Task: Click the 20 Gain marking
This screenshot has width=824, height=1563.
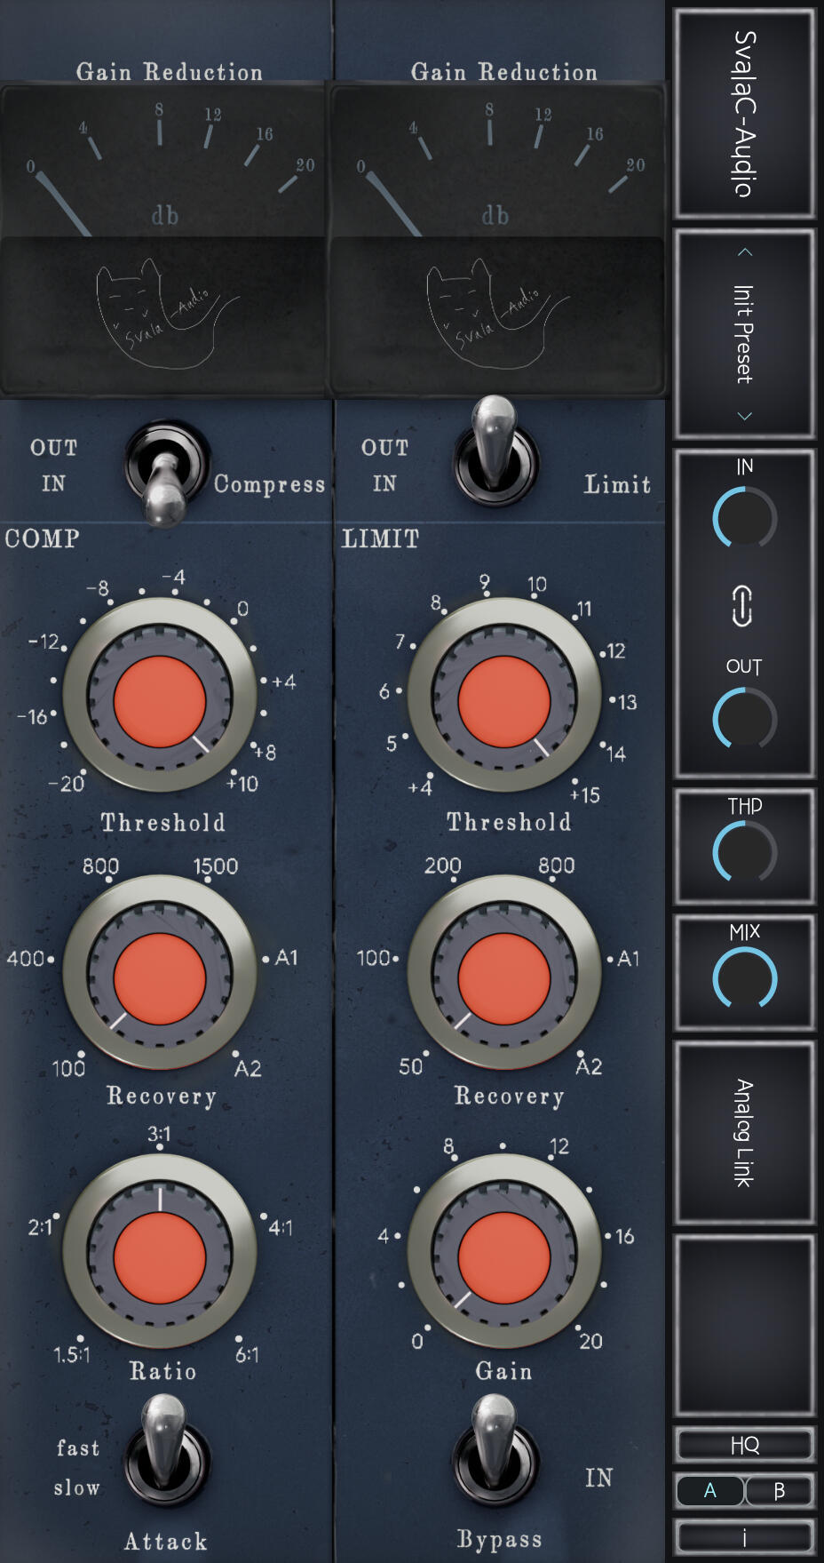Action: [590, 1341]
